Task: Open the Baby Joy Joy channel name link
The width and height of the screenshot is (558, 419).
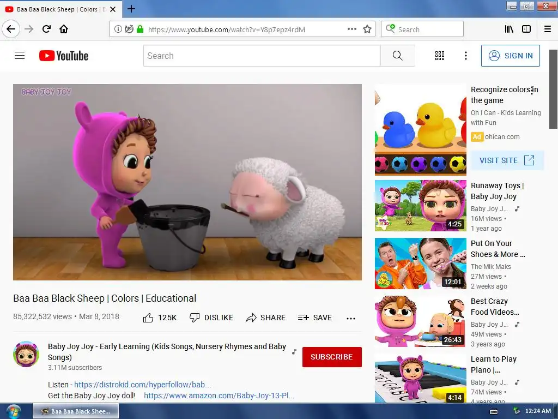Action: pos(167,352)
